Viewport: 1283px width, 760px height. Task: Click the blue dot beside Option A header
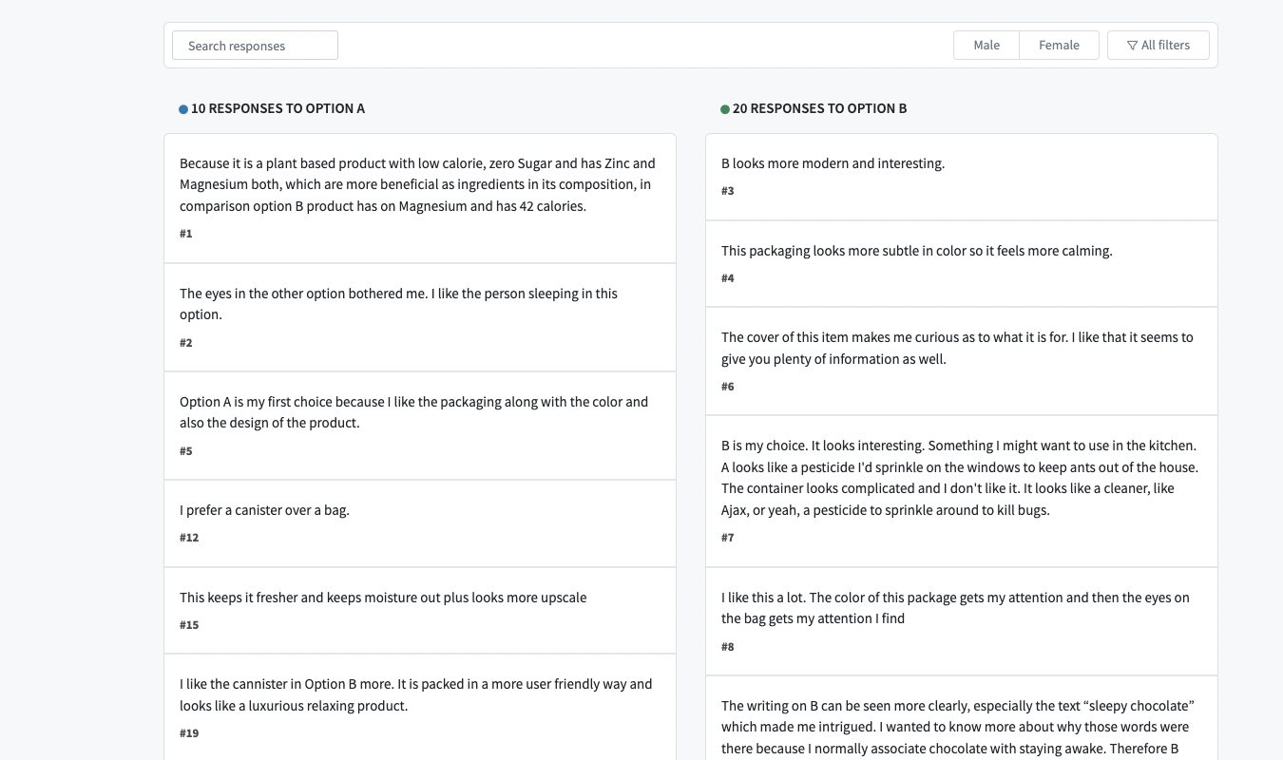[182, 108]
